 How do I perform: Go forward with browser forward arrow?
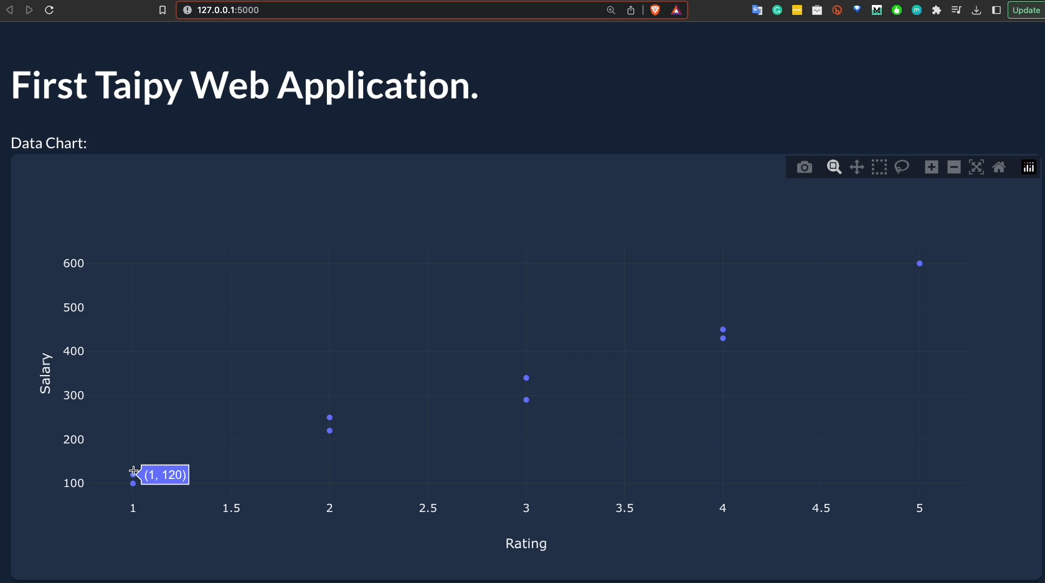(29, 10)
